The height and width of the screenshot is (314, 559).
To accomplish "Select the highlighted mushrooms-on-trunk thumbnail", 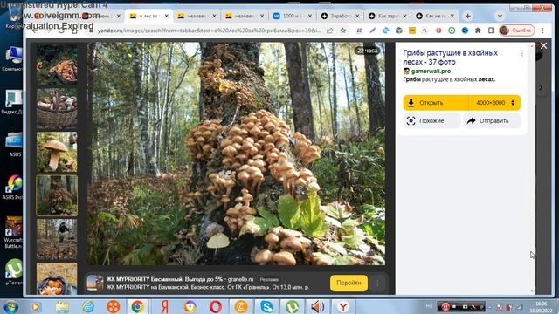I will tap(57, 195).
